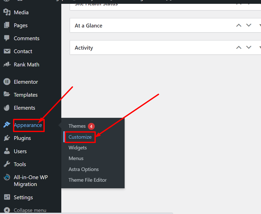Click the Appearance paintbrush icon
261x214 pixels.
(7, 125)
